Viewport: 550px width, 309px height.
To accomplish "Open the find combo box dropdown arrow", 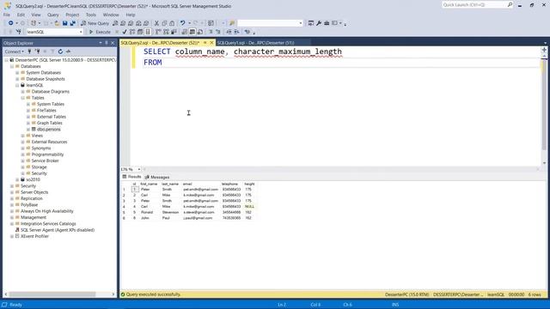I will (301, 23).
